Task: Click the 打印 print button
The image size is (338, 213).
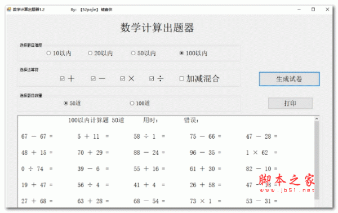Action: 290,103
